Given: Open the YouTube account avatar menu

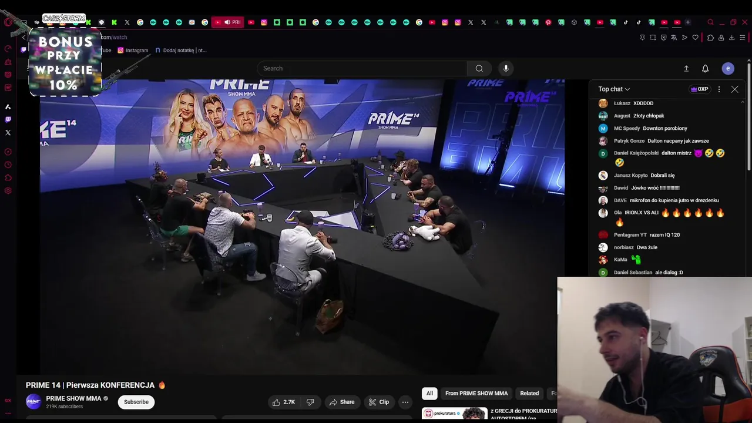Looking at the screenshot, I should pyautogui.click(x=728, y=69).
